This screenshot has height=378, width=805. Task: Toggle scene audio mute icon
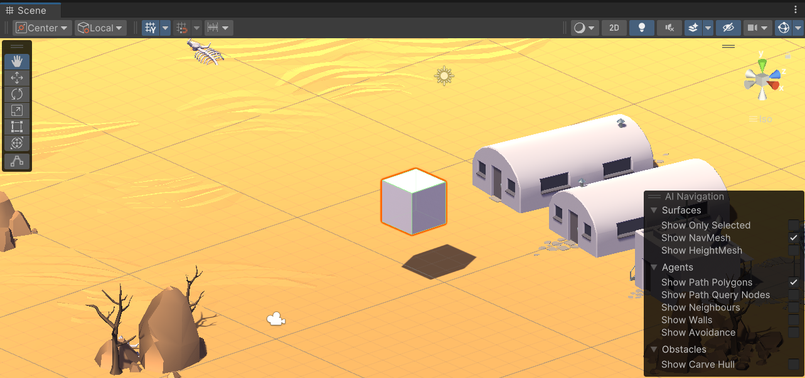tap(669, 28)
